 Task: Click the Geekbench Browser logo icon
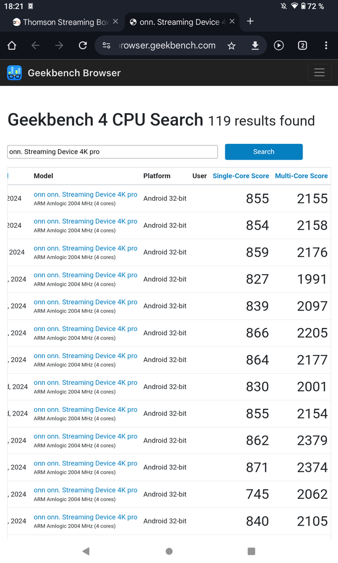[x=15, y=73]
